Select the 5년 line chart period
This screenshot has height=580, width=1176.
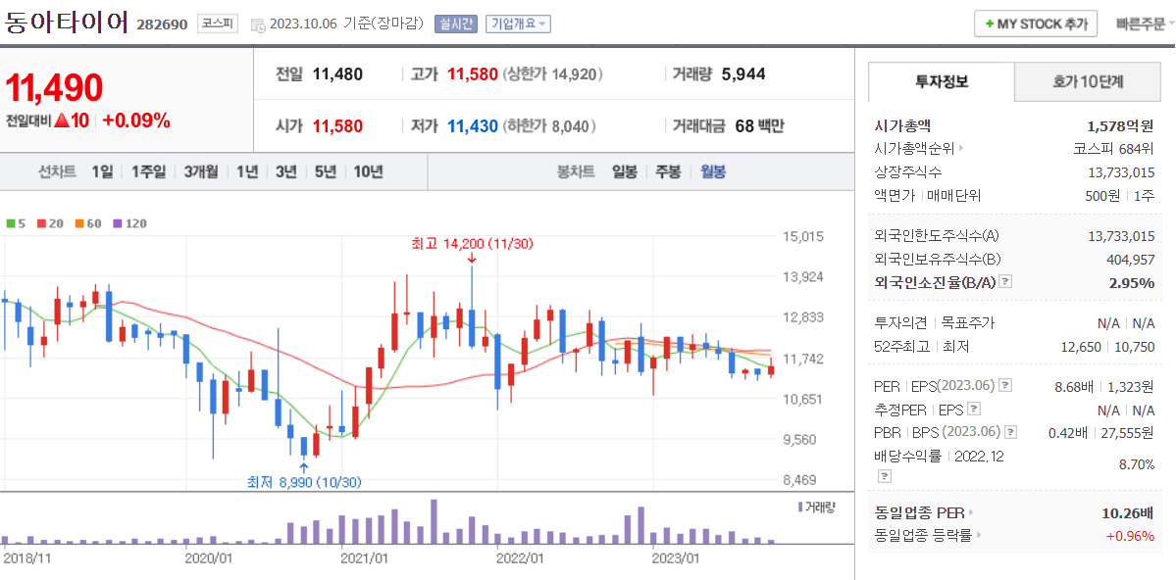click(326, 171)
